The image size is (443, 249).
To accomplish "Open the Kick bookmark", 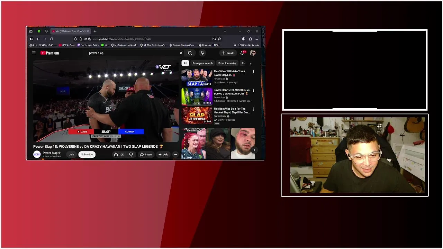I will coord(105,45).
